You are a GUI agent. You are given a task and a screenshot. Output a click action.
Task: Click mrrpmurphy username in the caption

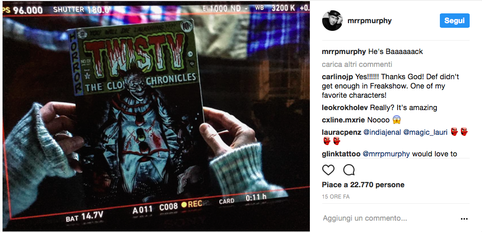(344, 51)
